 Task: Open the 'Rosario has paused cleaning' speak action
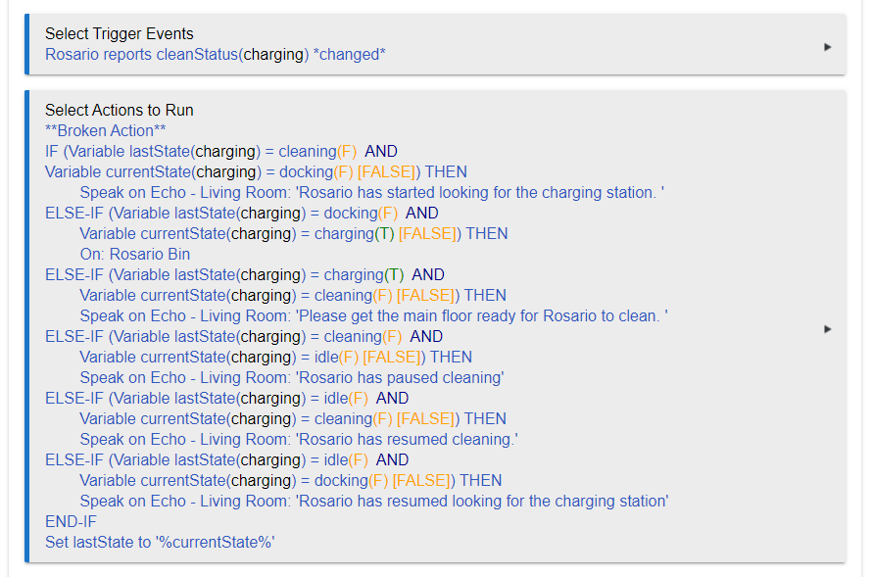click(x=291, y=378)
